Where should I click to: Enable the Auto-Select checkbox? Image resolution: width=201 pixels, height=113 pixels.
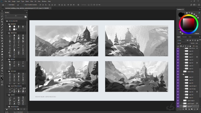(x=8, y=5)
